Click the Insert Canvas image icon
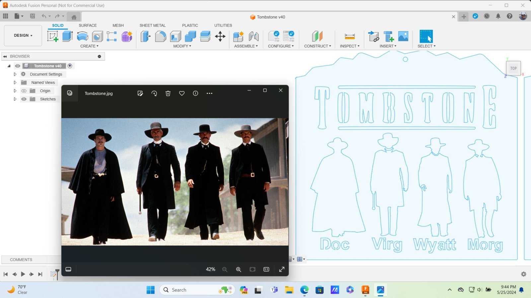 tap(403, 36)
